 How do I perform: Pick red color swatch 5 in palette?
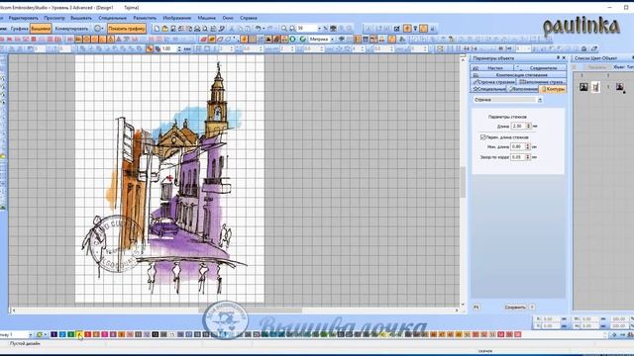88,334
